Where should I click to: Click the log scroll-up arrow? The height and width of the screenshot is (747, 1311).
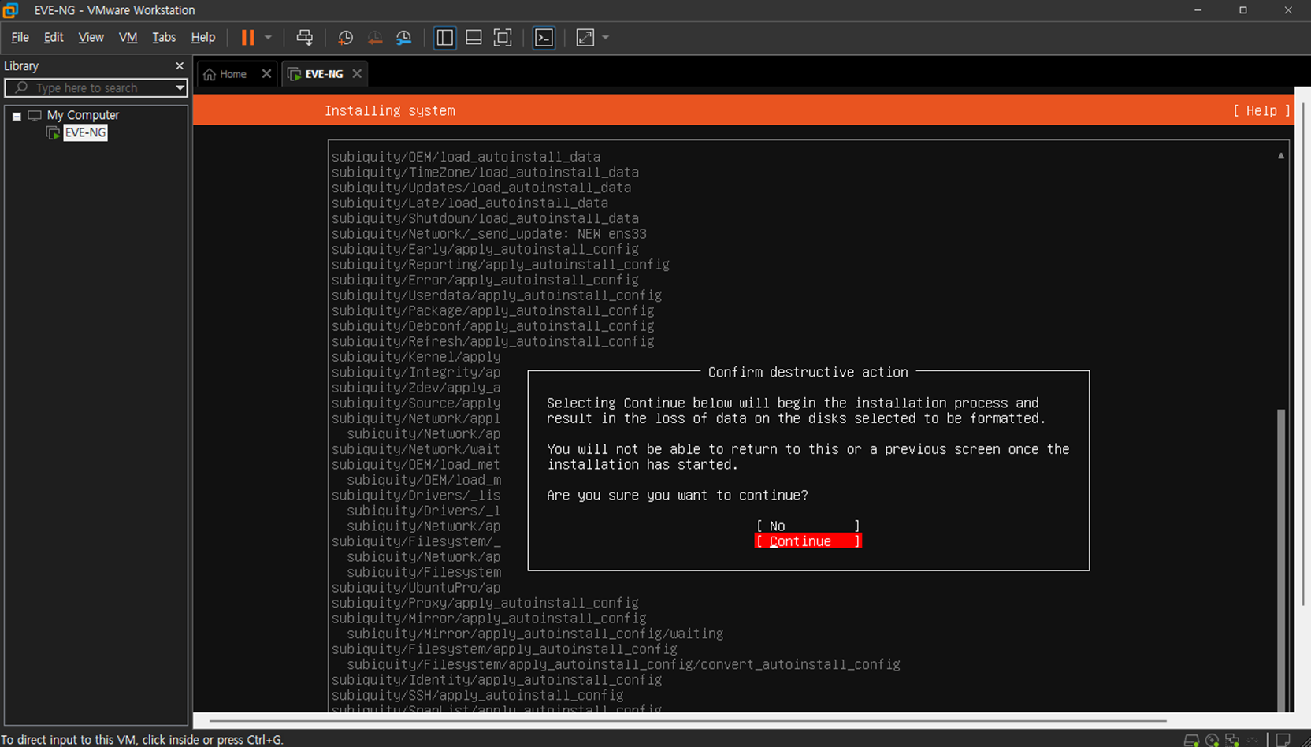pos(1281,156)
